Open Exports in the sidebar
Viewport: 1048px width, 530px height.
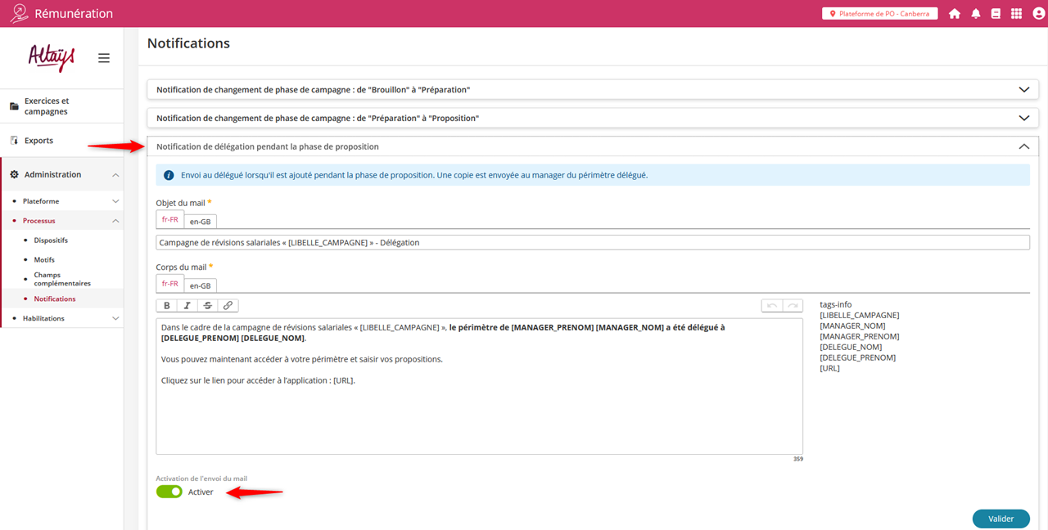point(38,141)
